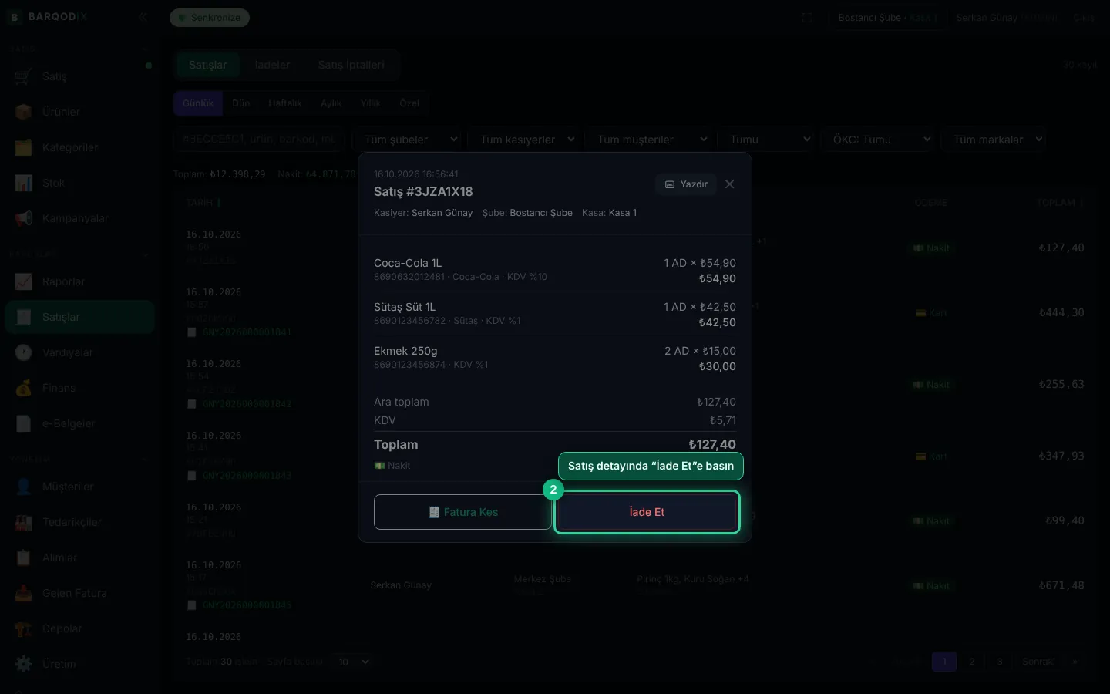Open the Tüm müşteriler dropdown
The height and width of the screenshot is (694, 1110).
648,140
